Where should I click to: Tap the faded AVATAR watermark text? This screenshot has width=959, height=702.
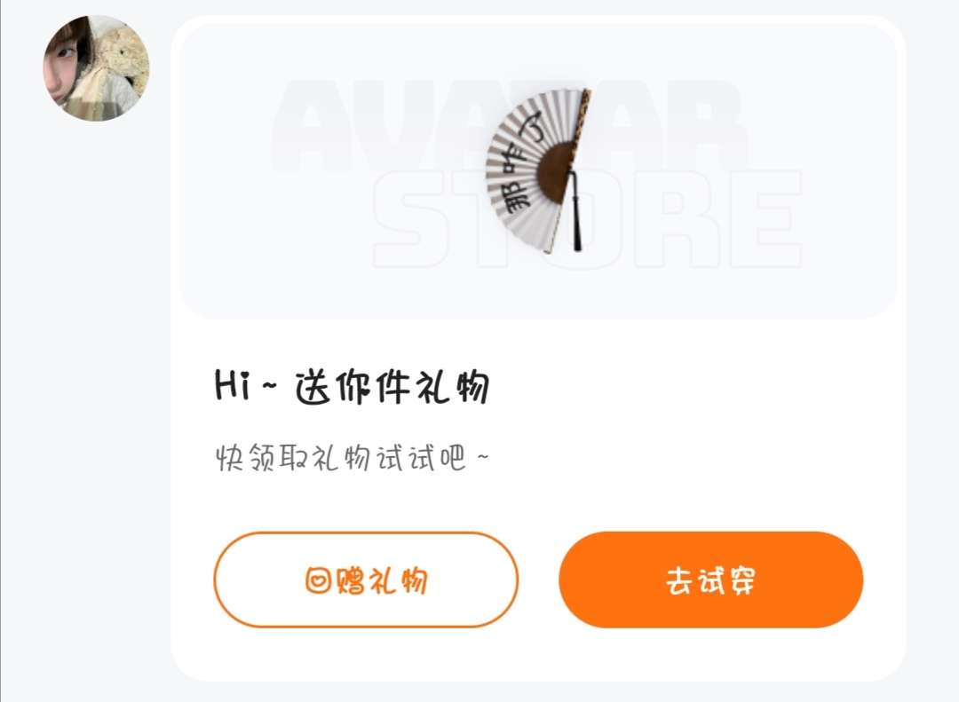(508, 127)
